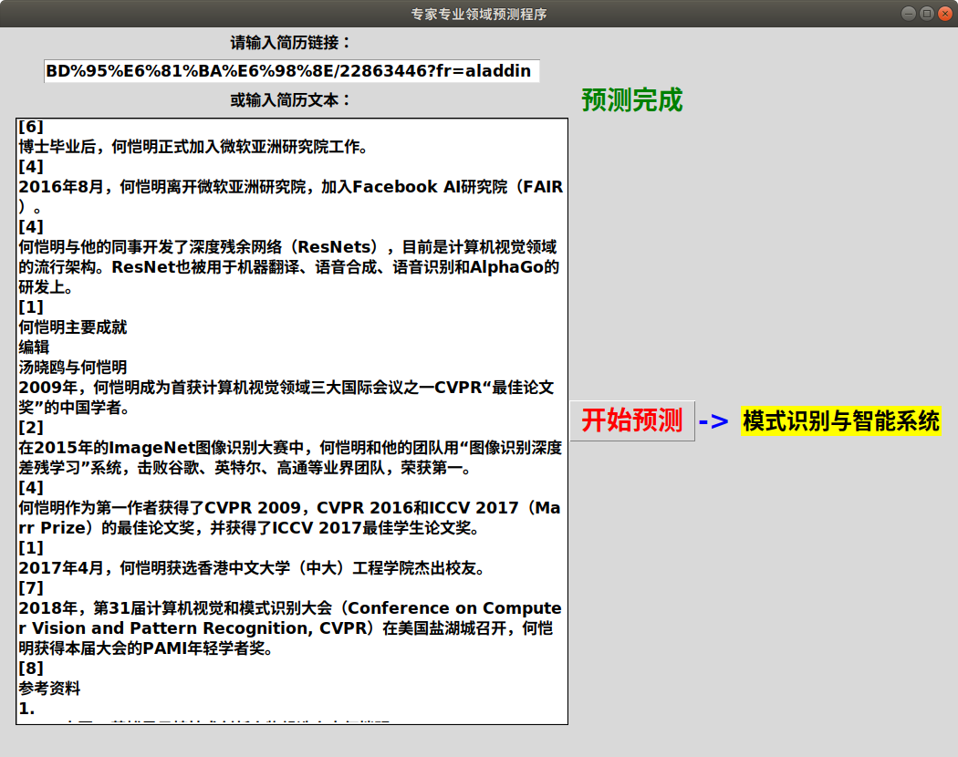This screenshot has width=958, height=757.
Task: Click the highlighted result 模式识别与智能系统
Action: pyautogui.click(x=840, y=422)
